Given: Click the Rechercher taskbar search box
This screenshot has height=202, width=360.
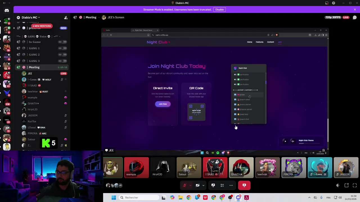Looking at the screenshot, I should (x=138, y=198).
